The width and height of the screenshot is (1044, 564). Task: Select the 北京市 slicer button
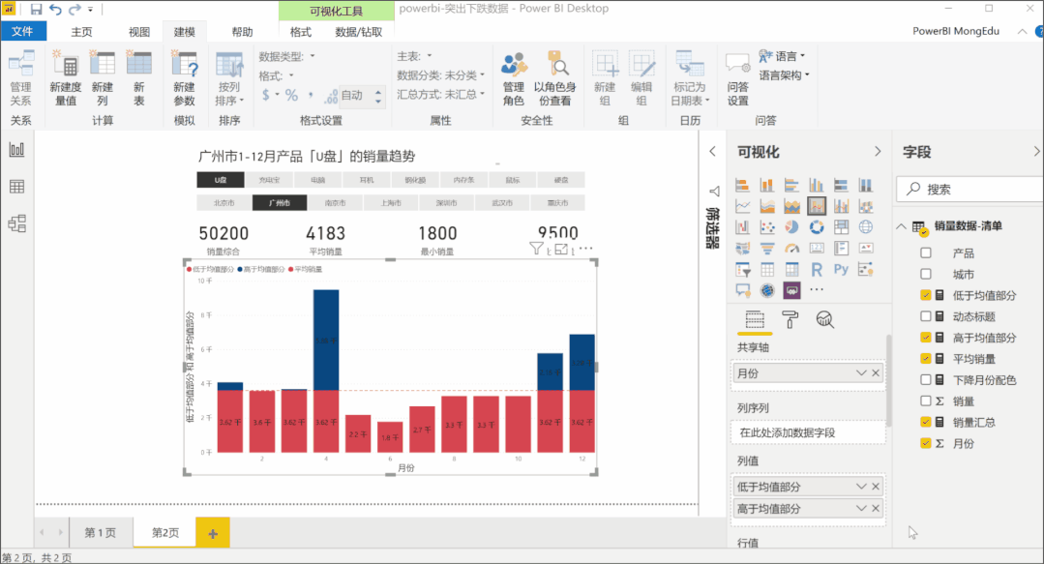(224, 203)
